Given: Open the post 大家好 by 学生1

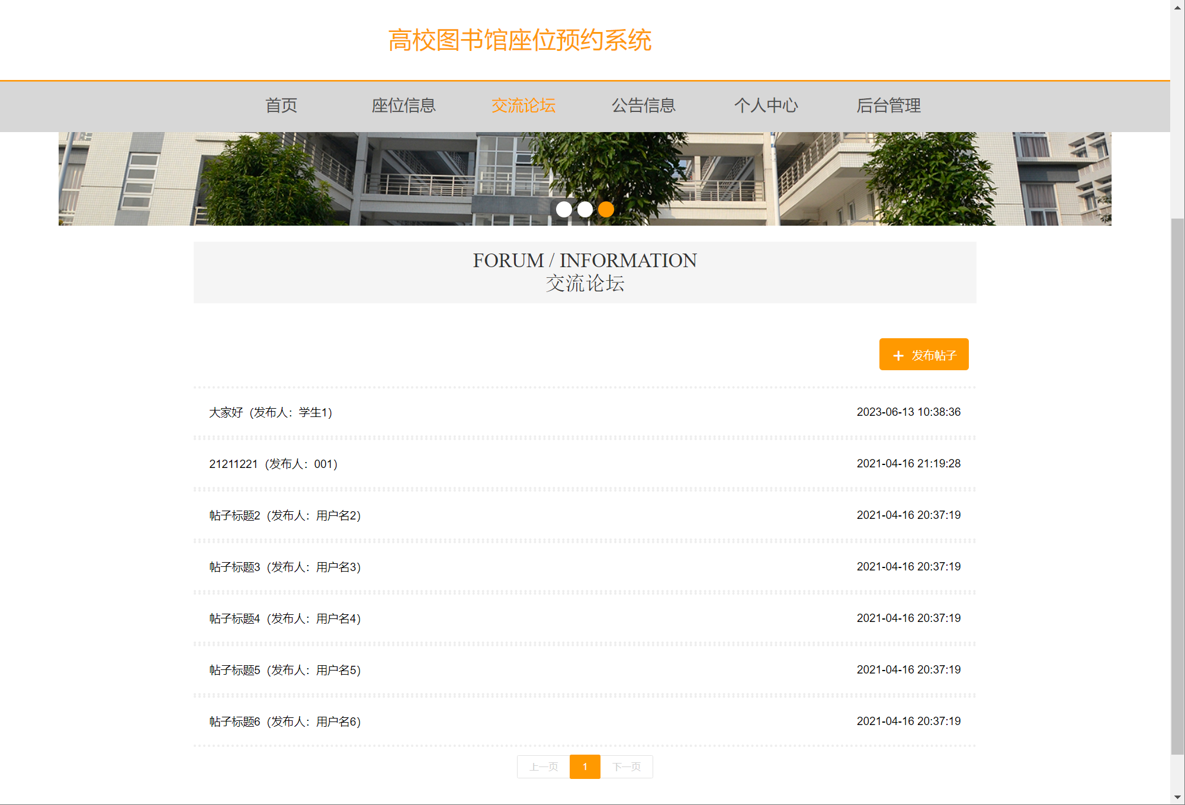Looking at the screenshot, I should (x=271, y=412).
